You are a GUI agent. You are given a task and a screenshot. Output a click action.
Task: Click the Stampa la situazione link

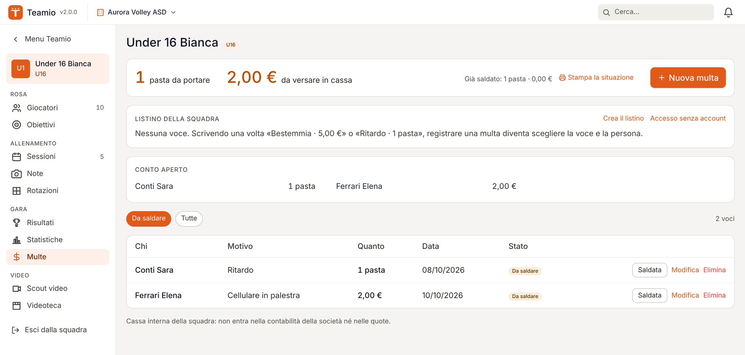point(596,78)
